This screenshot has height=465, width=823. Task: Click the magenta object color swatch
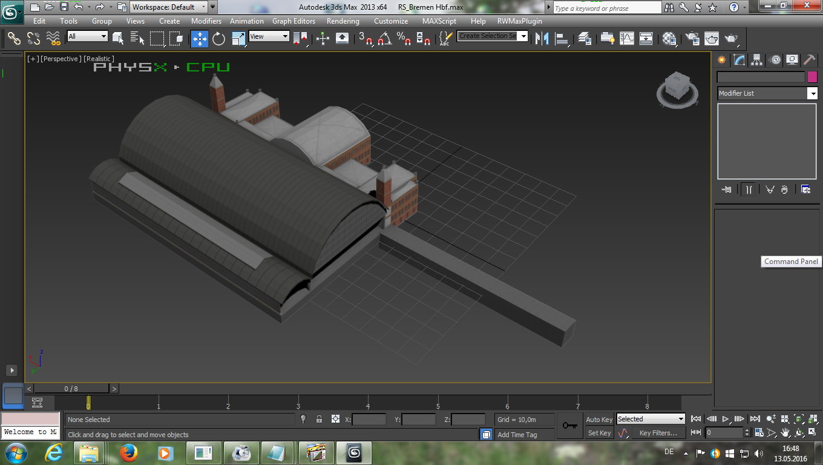coord(812,77)
